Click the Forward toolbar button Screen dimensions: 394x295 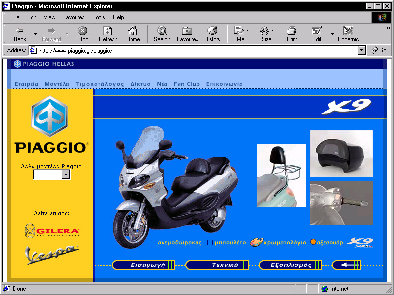click(x=51, y=34)
